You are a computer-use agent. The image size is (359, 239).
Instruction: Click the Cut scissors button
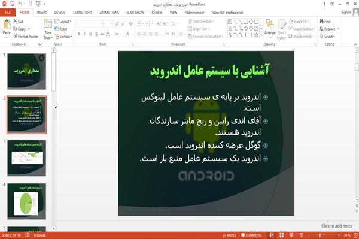click(18, 22)
